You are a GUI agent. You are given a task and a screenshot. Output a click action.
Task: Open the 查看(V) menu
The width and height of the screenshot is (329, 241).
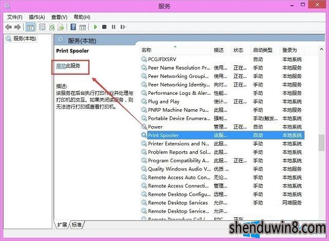coord(60,17)
